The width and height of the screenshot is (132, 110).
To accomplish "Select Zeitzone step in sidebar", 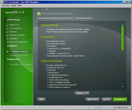I will tap(13, 32).
